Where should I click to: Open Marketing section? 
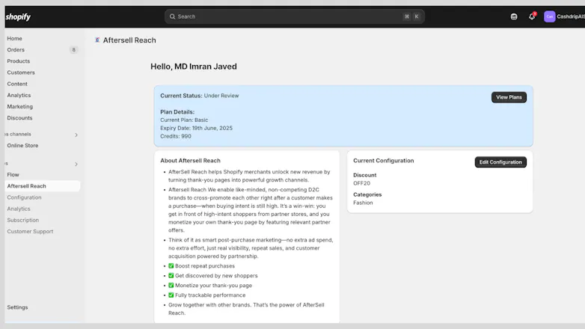[x=19, y=106]
